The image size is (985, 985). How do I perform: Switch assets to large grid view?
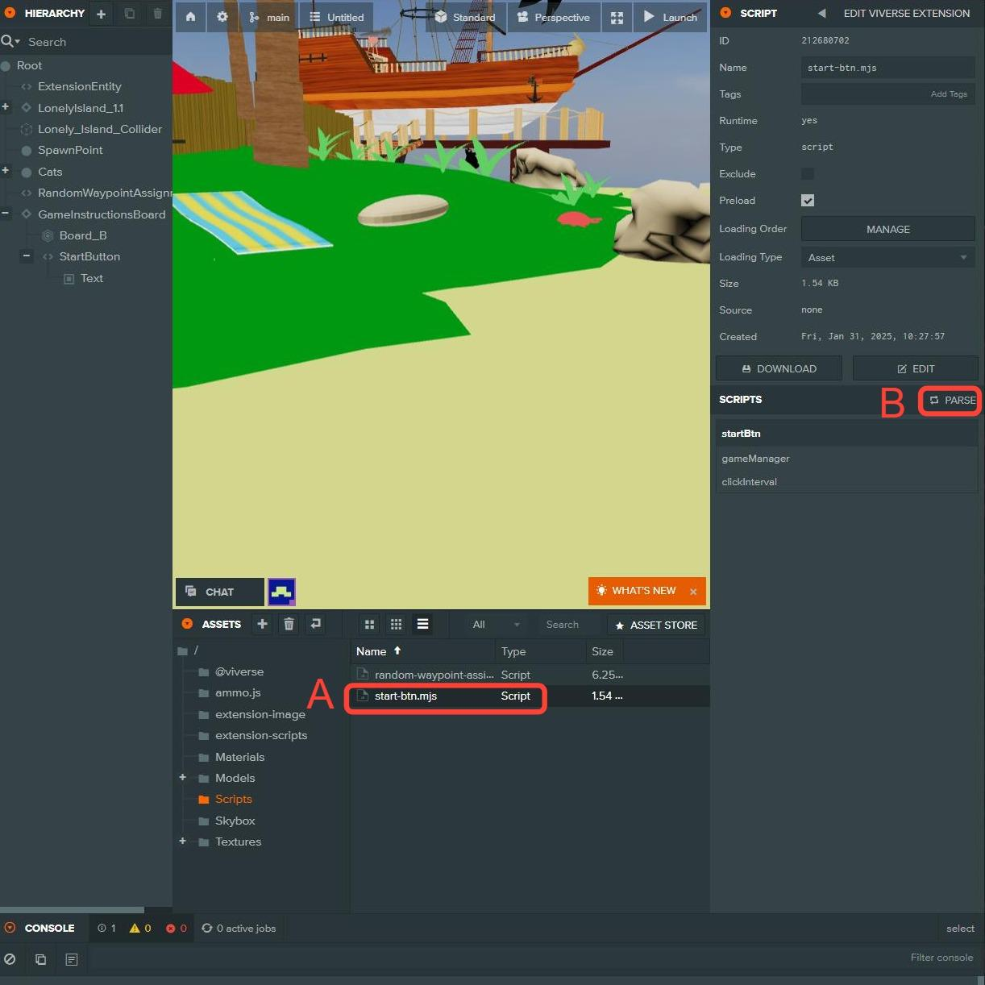pos(369,625)
